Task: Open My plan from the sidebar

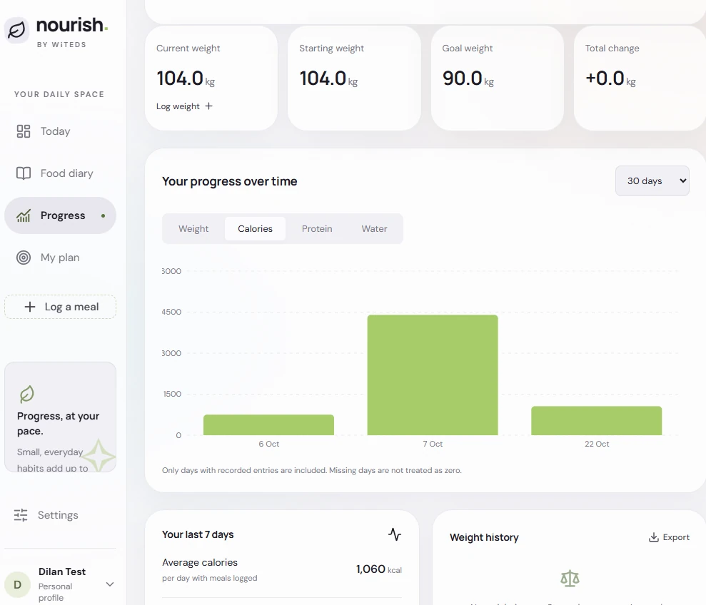Action: [61, 258]
